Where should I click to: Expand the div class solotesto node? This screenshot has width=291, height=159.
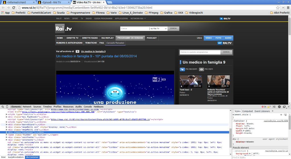7,140
